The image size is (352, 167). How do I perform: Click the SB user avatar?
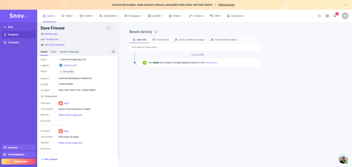[345, 16]
